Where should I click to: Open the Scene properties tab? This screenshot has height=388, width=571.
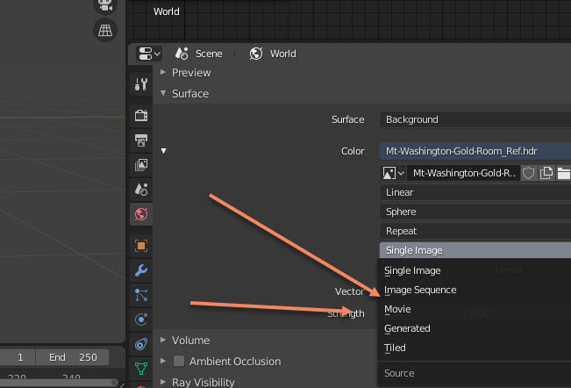pos(140,189)
